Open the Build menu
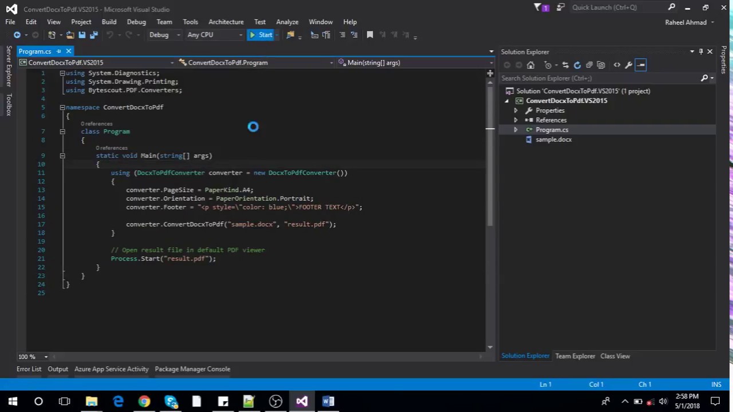Screen dimensions: 733x412 109,22
